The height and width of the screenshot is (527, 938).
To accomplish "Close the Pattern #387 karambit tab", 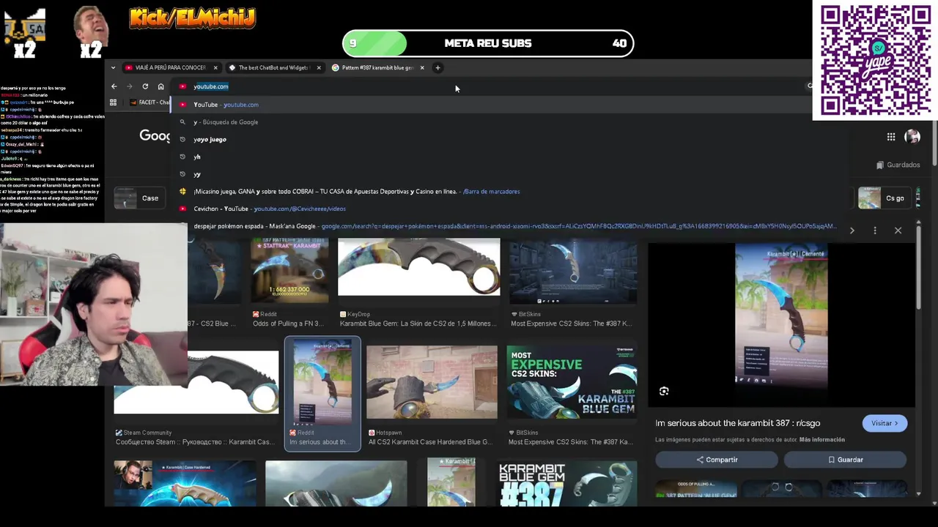I will (422, 68).
